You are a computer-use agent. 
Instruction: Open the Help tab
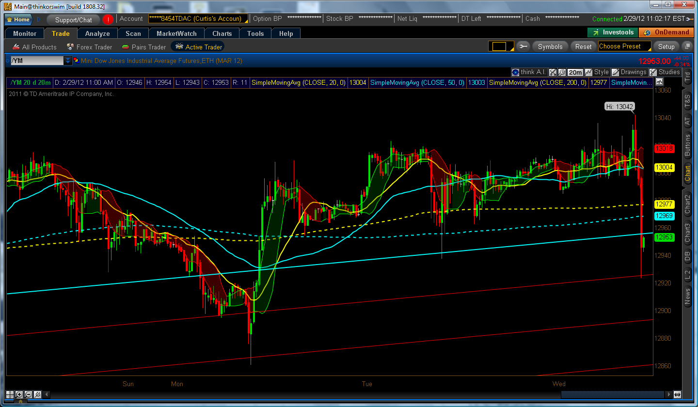point(286,33)
